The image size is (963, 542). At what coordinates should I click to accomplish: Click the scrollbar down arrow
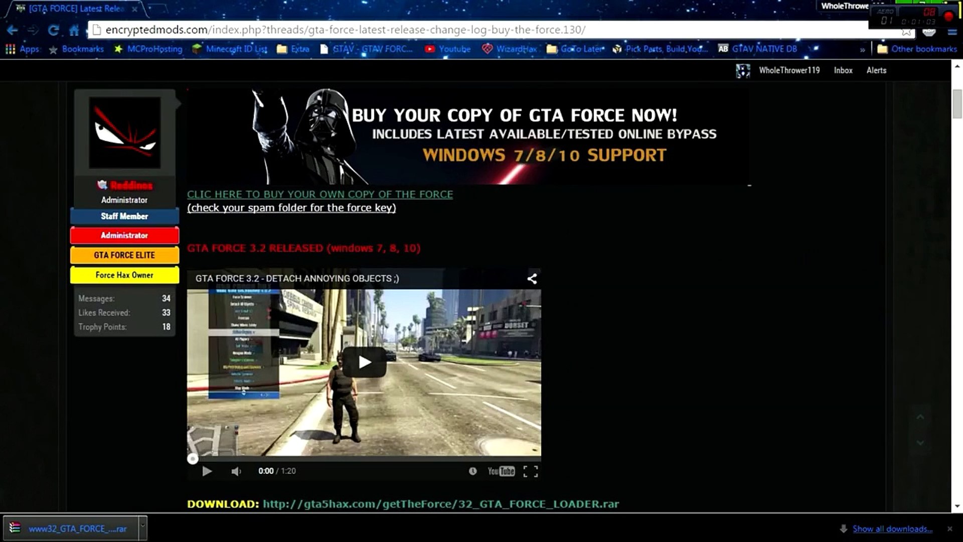point(957,506)
